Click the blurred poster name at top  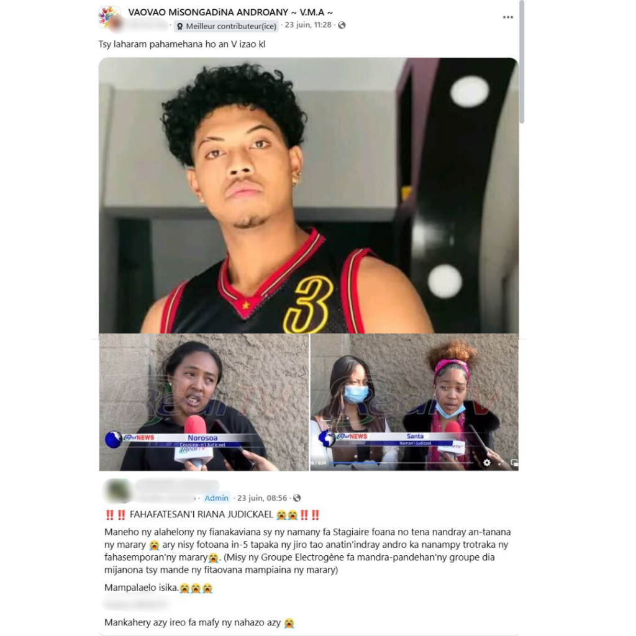point(145,25)
